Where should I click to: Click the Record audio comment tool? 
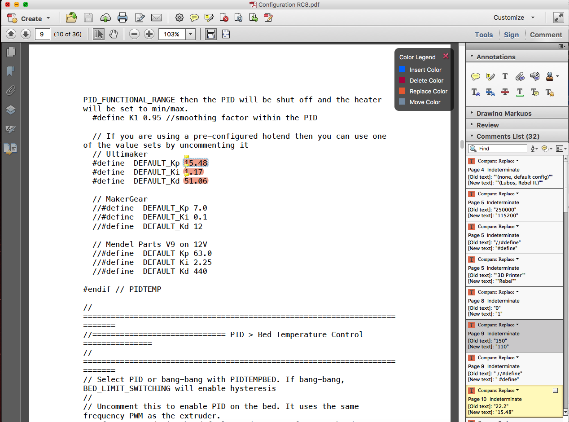[x=534, y=77]
